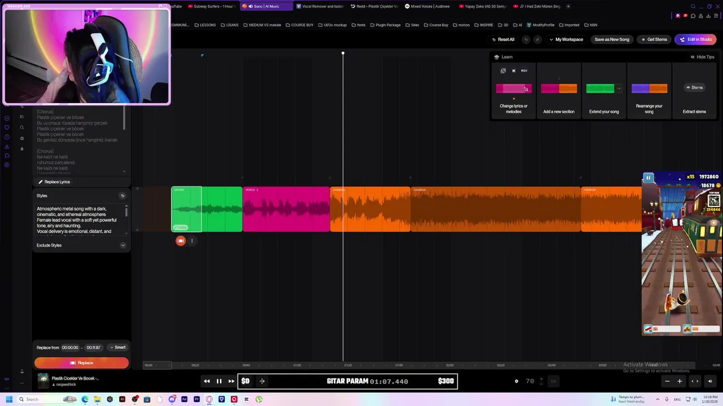Switch to the Subway Surfers YouTube tab

tap(211, 6)
